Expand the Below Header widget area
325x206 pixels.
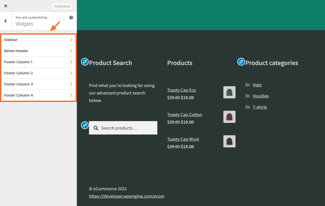pos(38,51)
